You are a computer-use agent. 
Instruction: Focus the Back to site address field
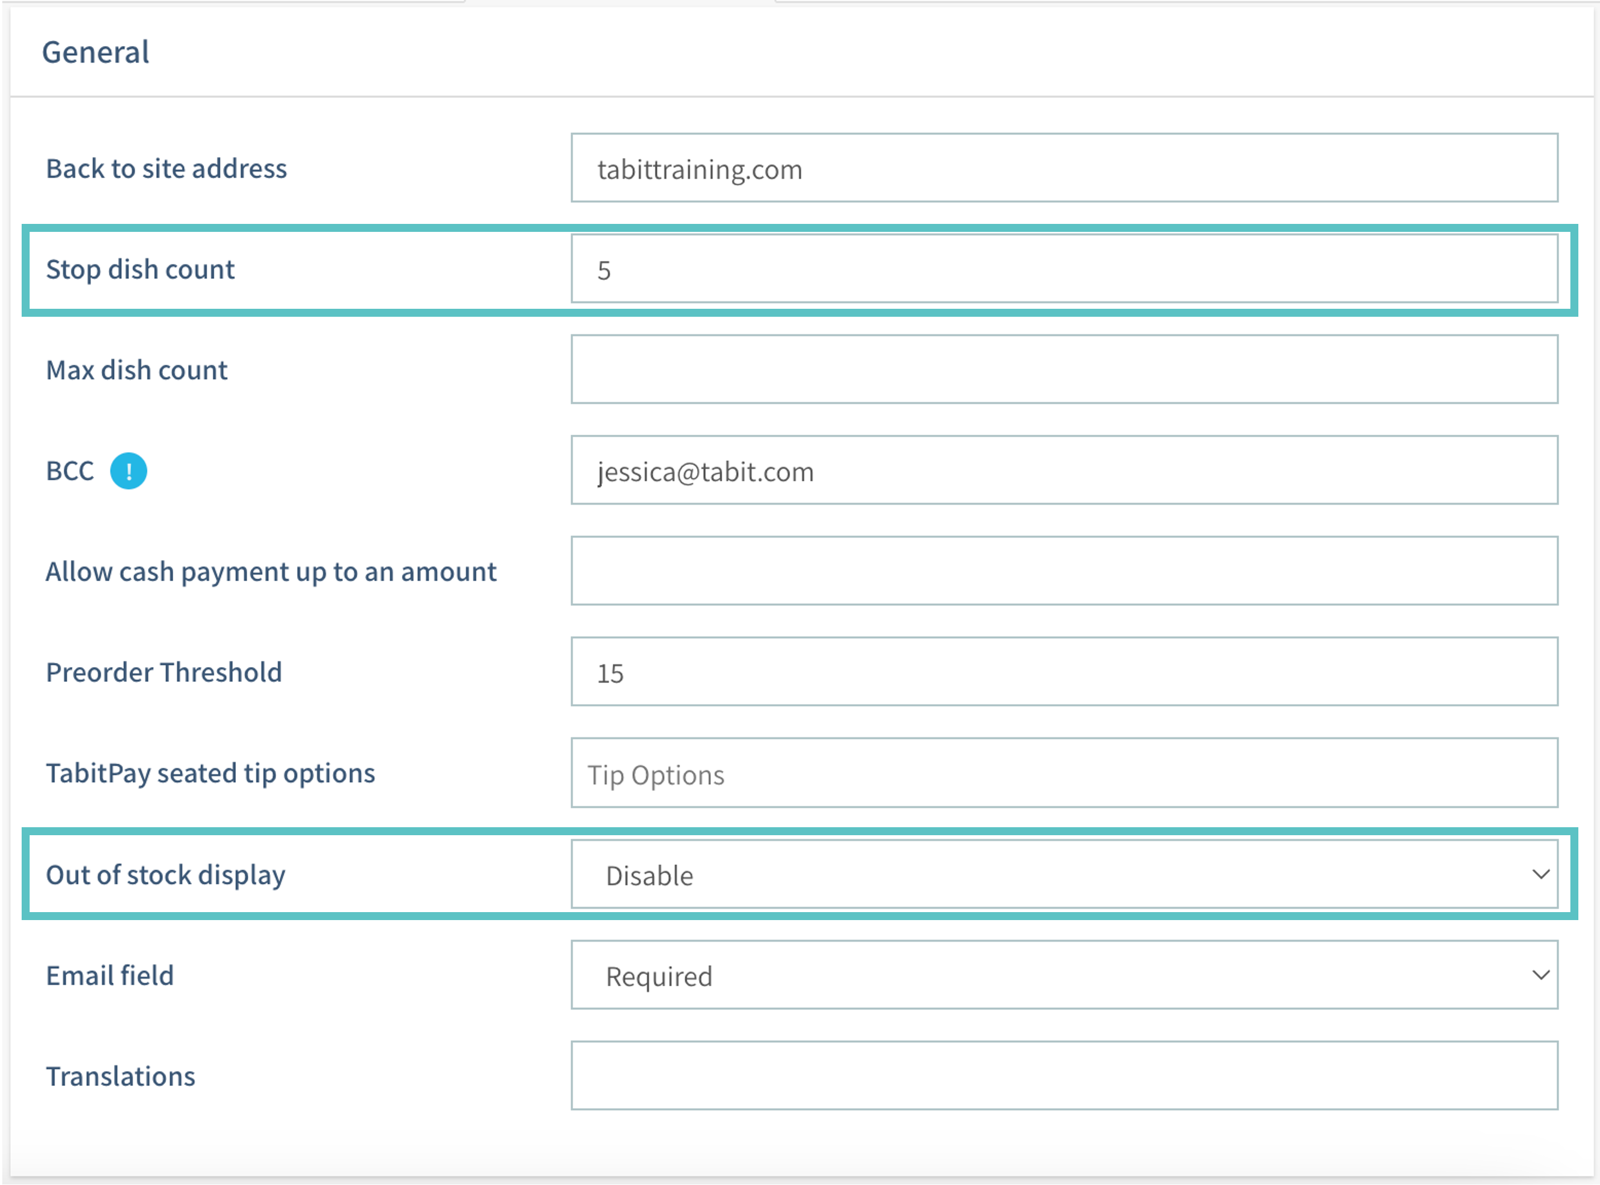[1064, 169]
